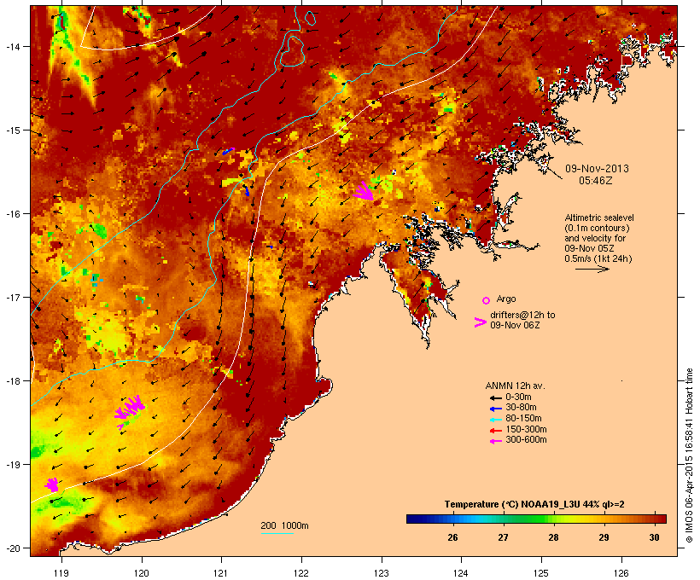The height and width of the screenshot is (580, 700).
Task: Click the colorbar tick label 30
Action: coord(655,537)
